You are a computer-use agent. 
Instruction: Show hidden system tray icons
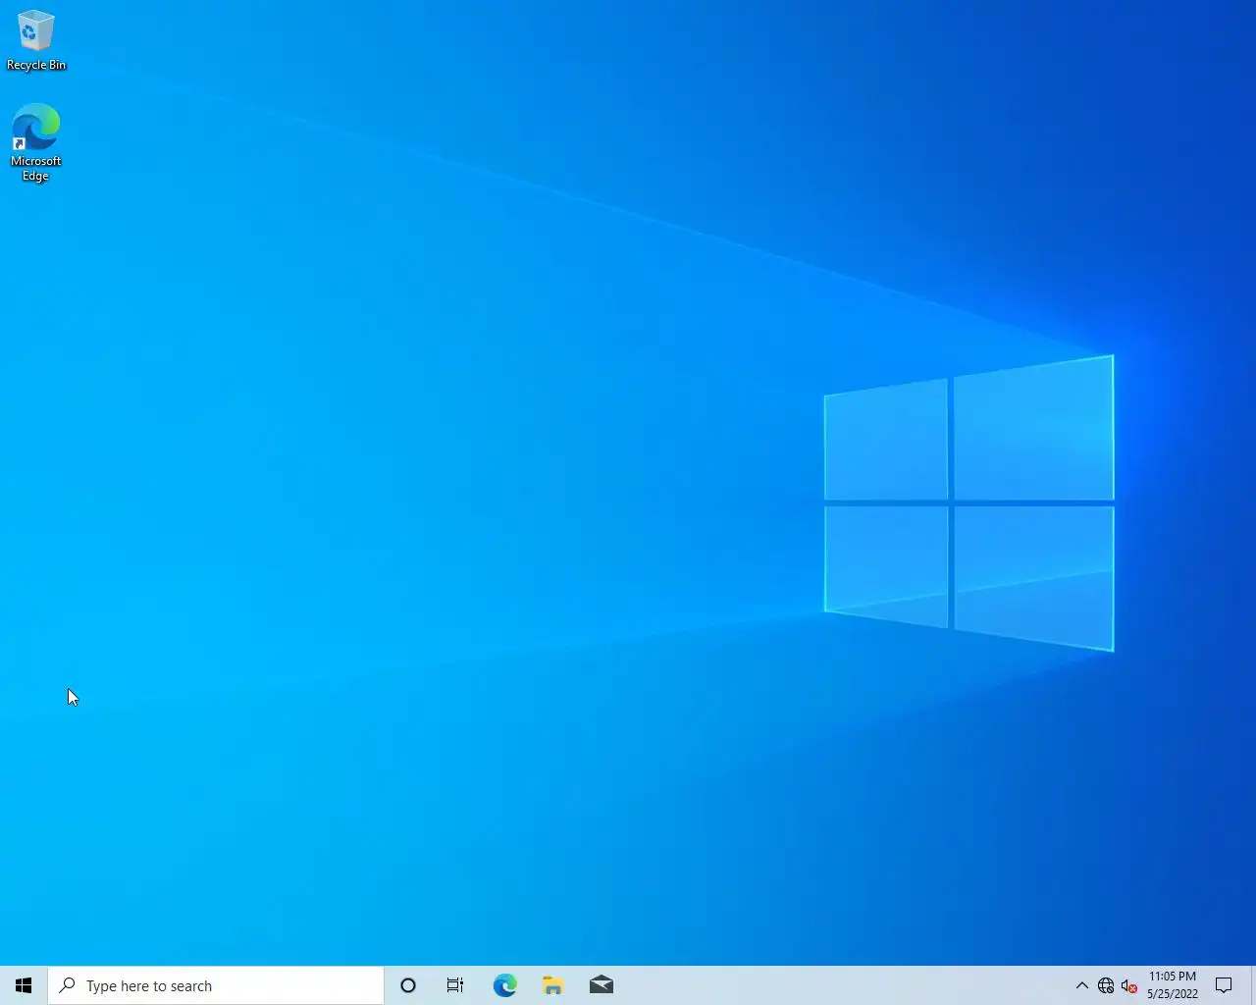click(1081, 985)
